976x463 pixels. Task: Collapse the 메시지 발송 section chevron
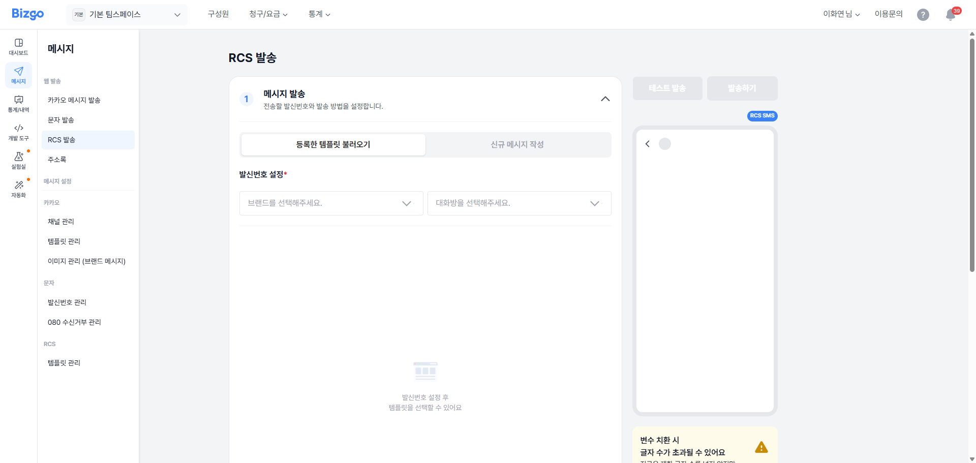(x=605, y=99)
